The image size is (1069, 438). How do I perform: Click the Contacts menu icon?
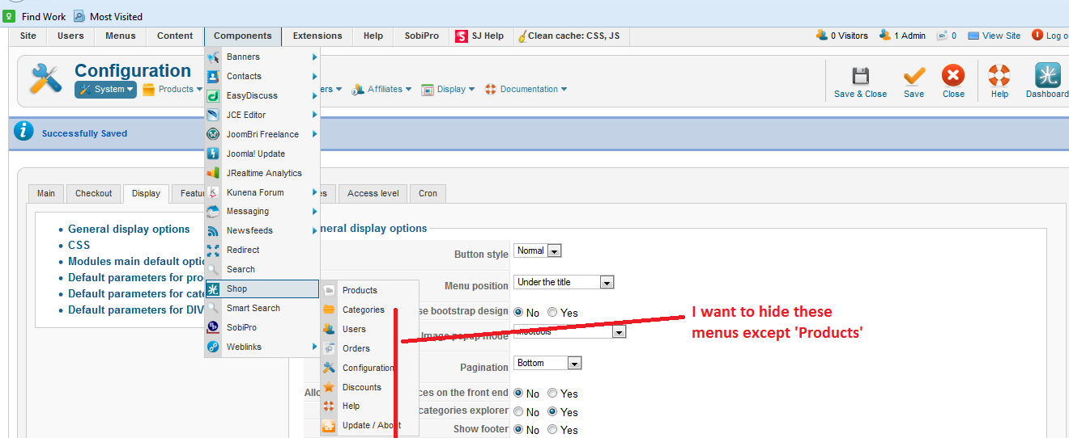point(213,77)
